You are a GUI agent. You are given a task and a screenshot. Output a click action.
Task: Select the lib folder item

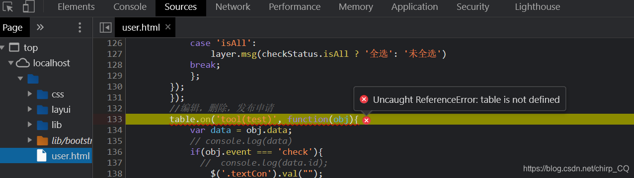[49, 125]
